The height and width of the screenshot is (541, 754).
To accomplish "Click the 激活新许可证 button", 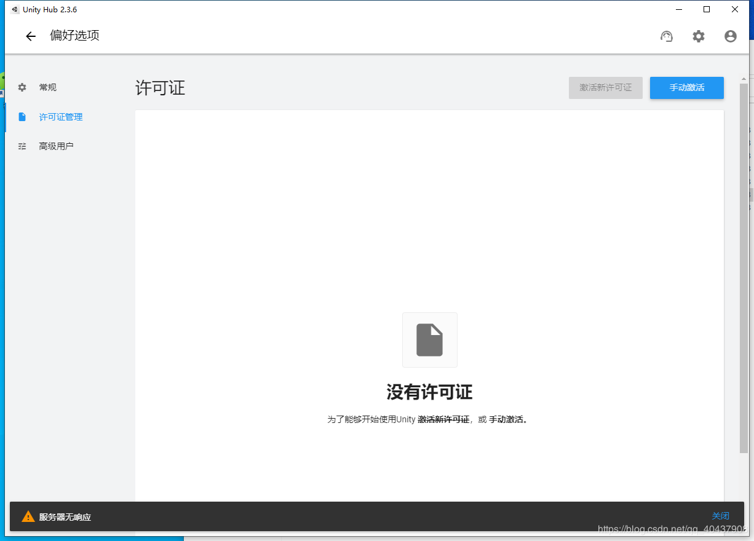I will (606, 88).
